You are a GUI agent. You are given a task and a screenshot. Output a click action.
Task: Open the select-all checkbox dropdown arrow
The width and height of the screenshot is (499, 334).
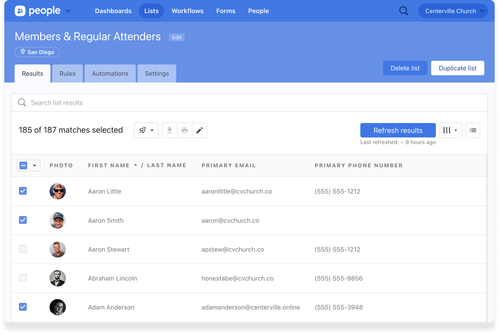35,165
